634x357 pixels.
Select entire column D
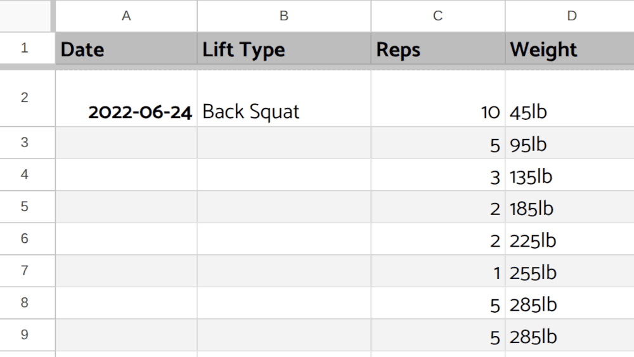coord(571,16)
